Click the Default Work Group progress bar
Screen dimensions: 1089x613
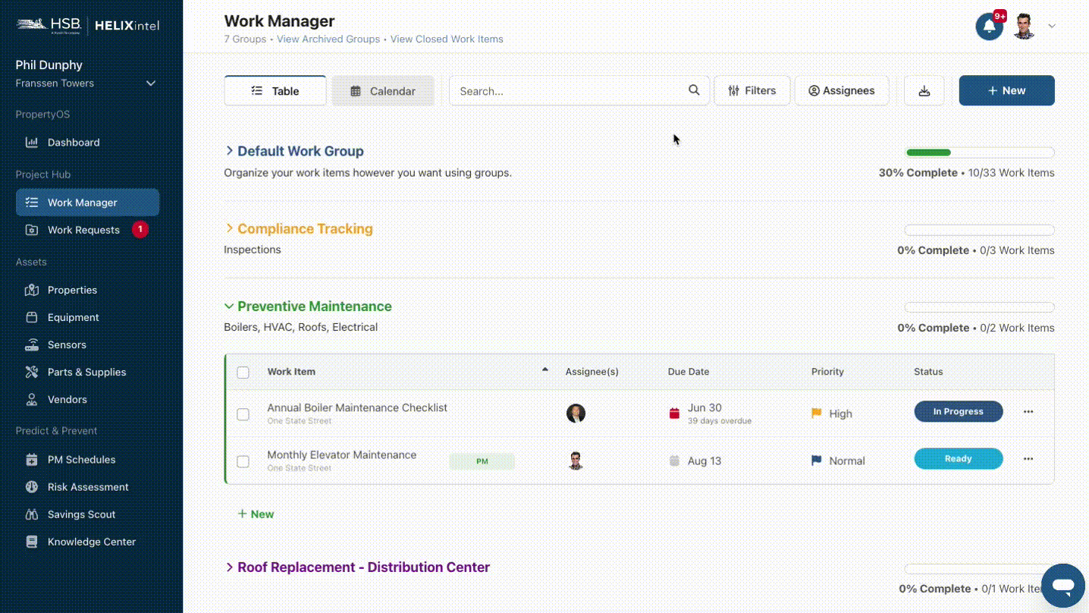tap(979, 152)
